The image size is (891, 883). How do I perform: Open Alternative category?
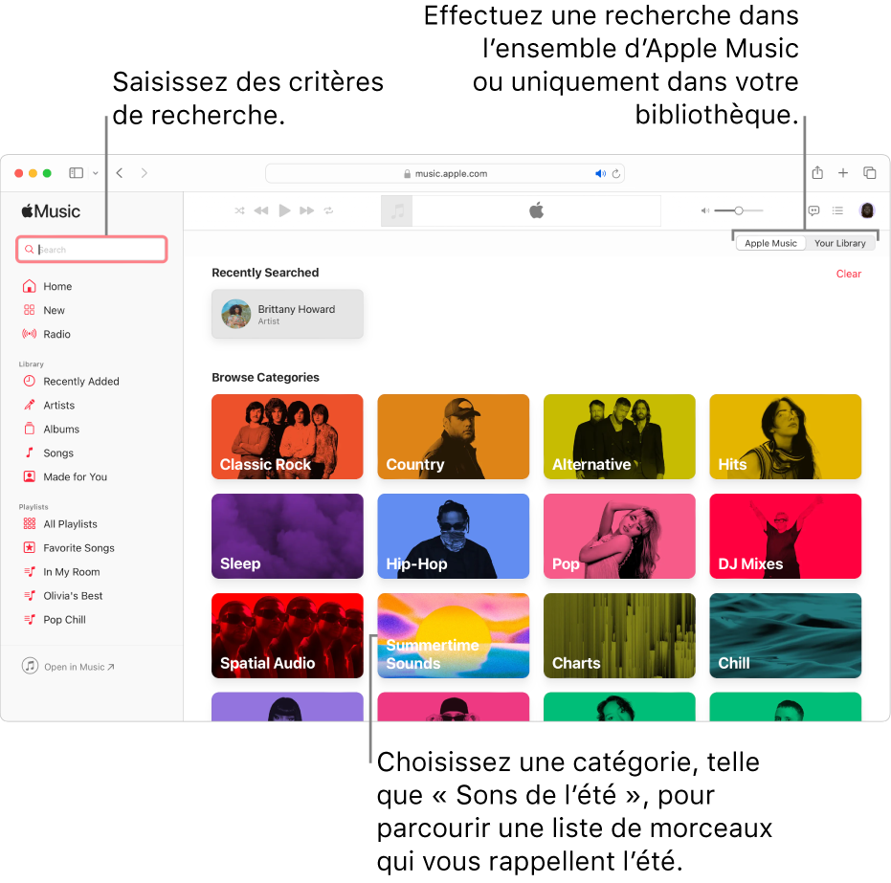tap(619, 436)
